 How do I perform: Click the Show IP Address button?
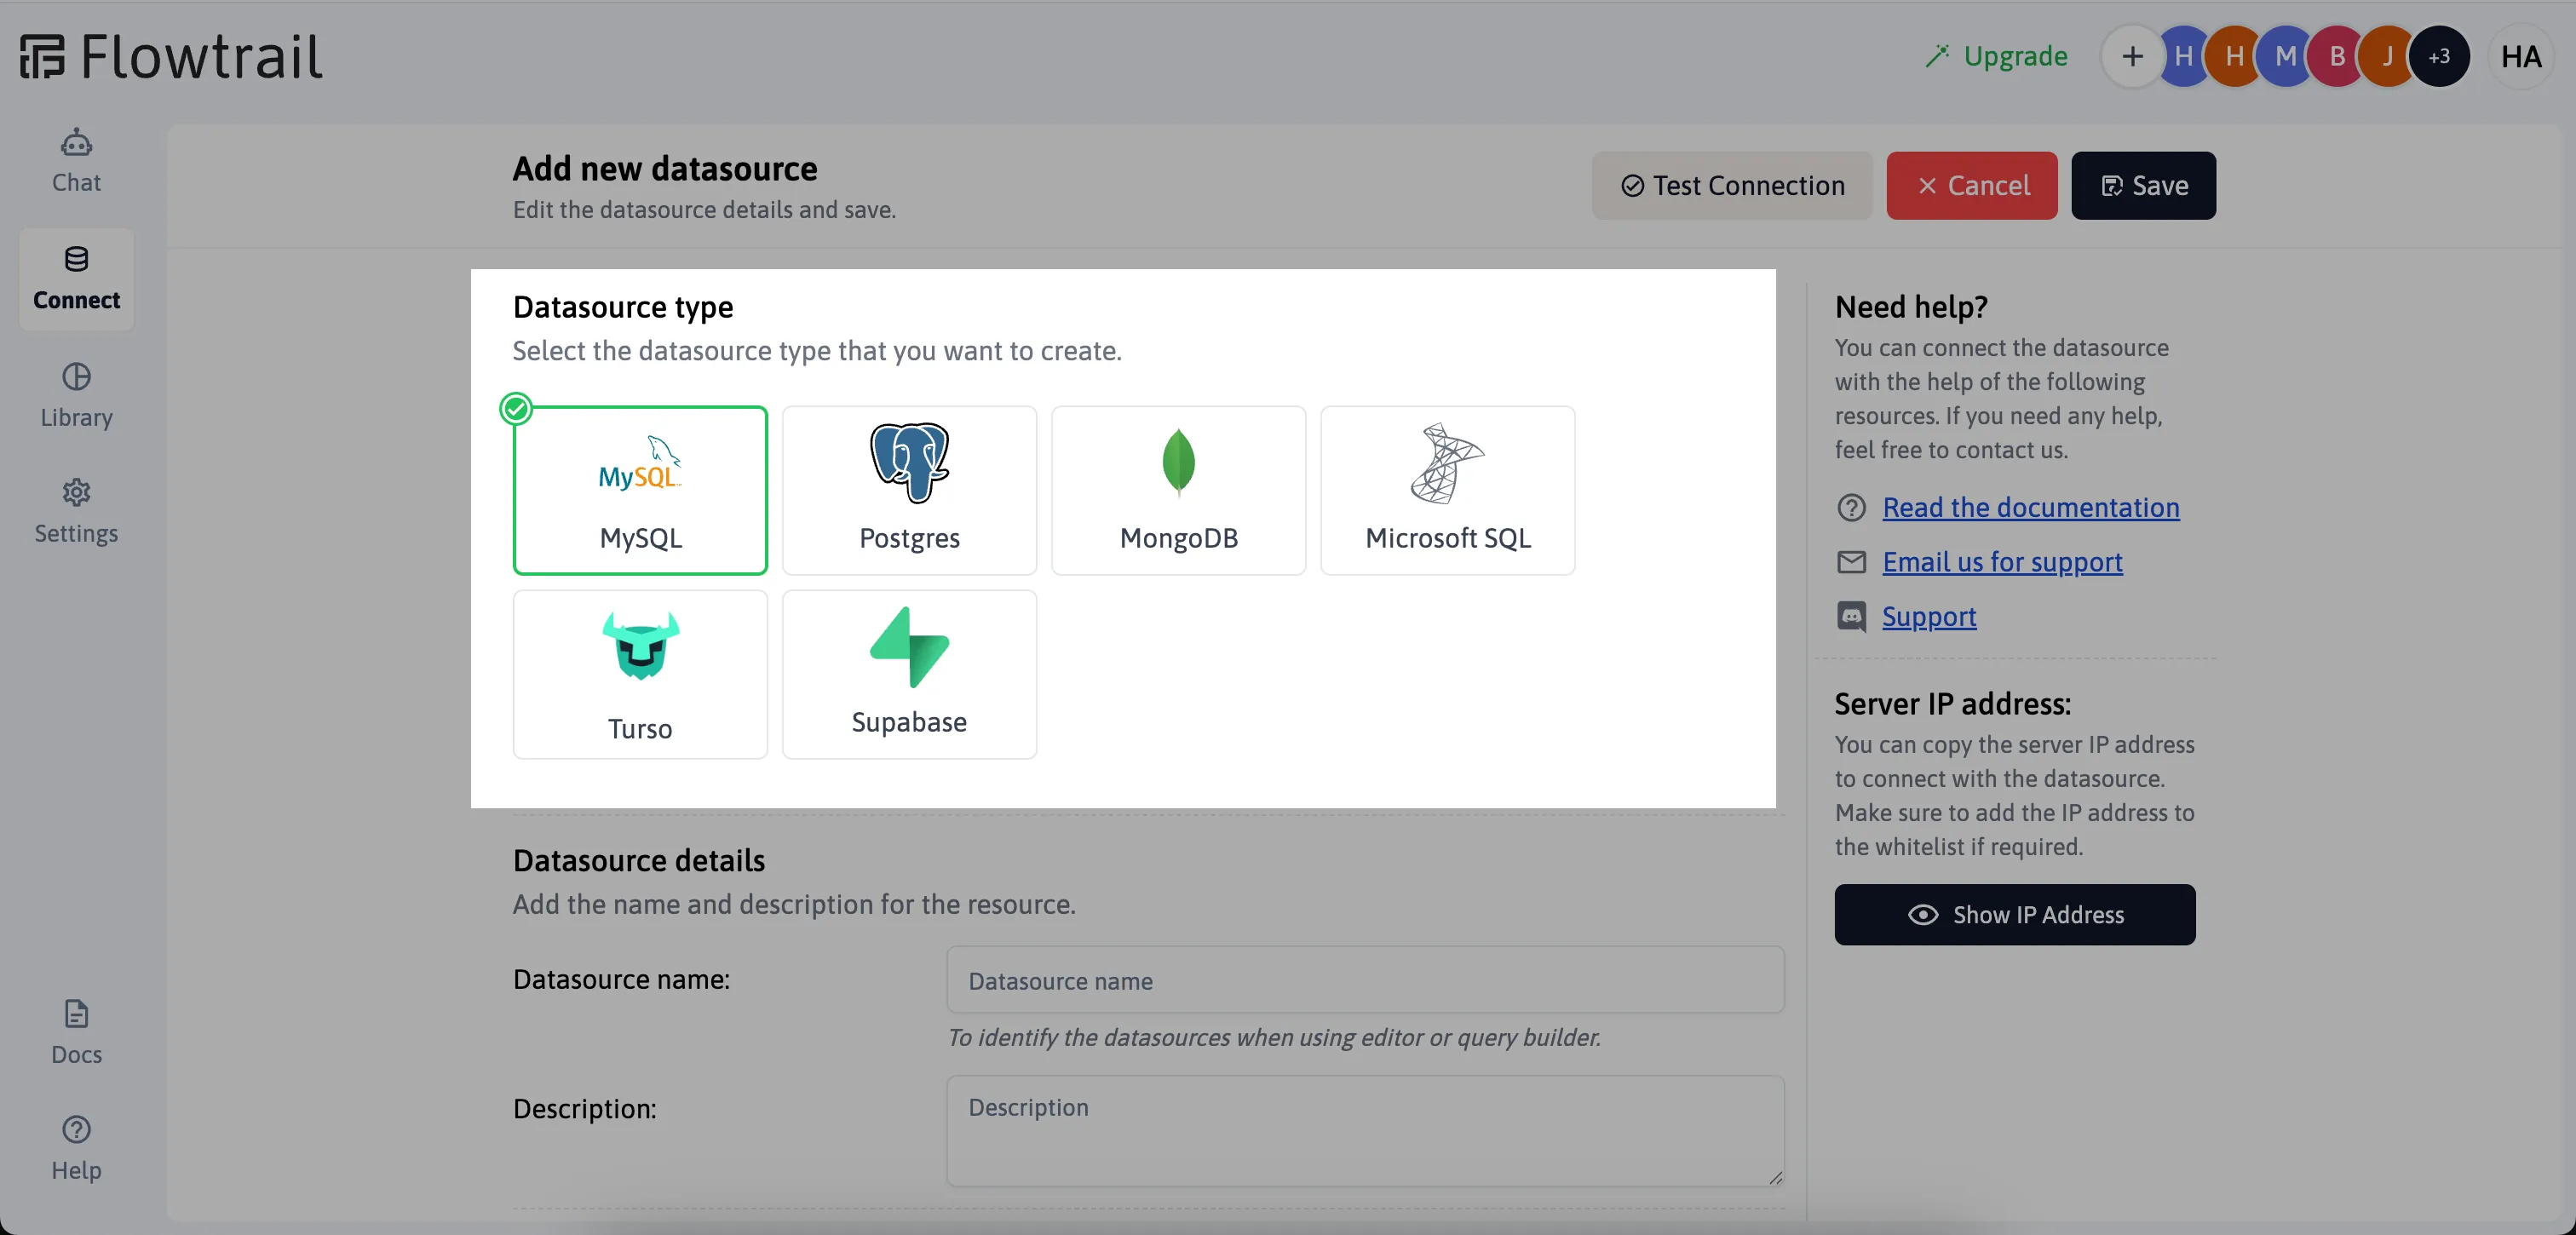pos(2014,914)
